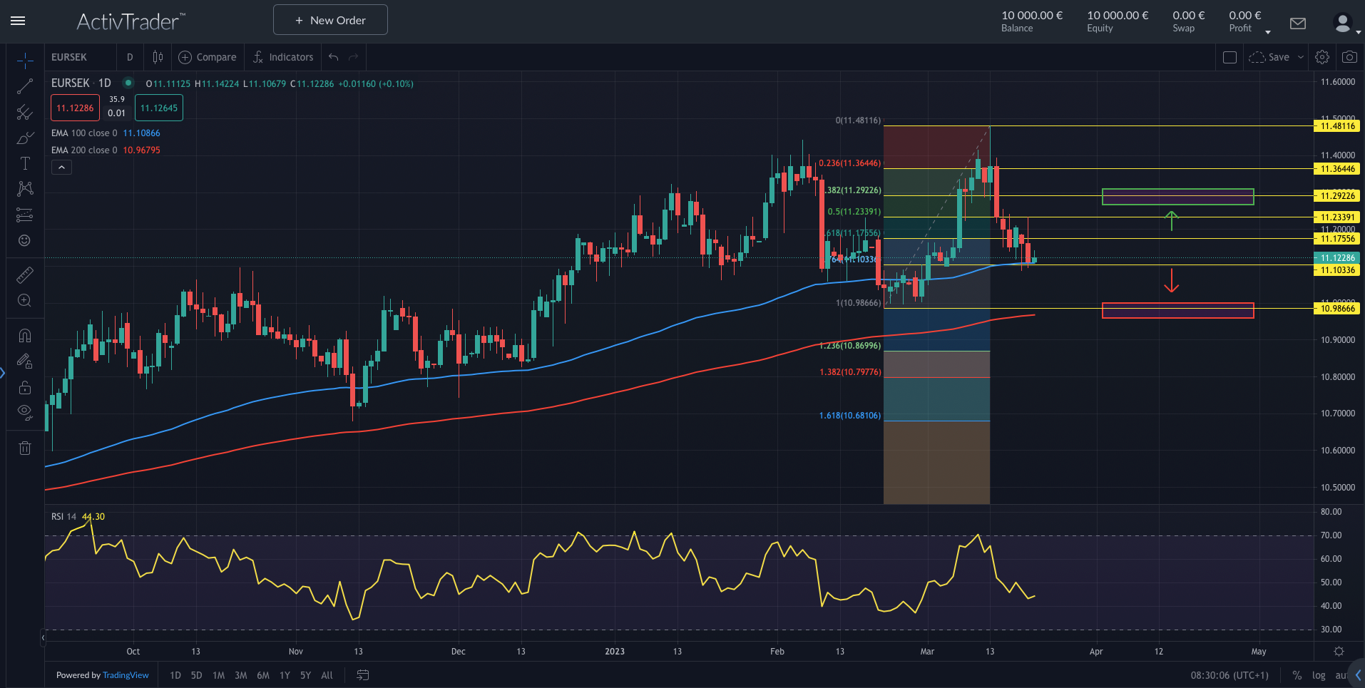Open the hamburger main menu

point(18,21)
